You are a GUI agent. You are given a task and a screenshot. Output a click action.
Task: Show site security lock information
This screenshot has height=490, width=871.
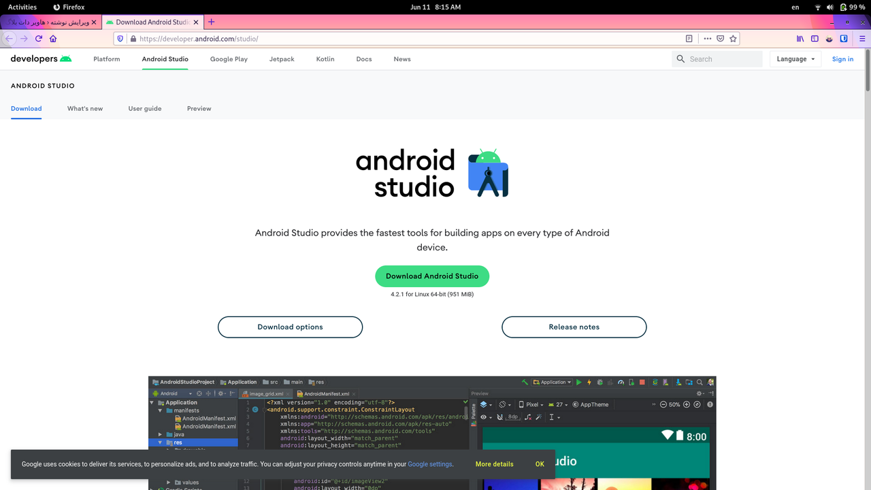pyautogui.click(x=133, y=39)
